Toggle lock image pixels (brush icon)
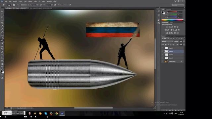212x119 pixels. [168, 45]
